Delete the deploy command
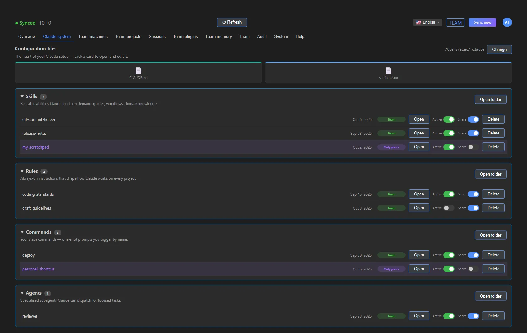Viewport: 527px width, 333px height. point(493,255)
